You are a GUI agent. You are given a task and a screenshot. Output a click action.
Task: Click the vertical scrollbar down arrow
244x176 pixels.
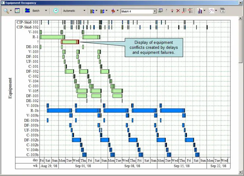pyautogui.click(x=241, y=172)
